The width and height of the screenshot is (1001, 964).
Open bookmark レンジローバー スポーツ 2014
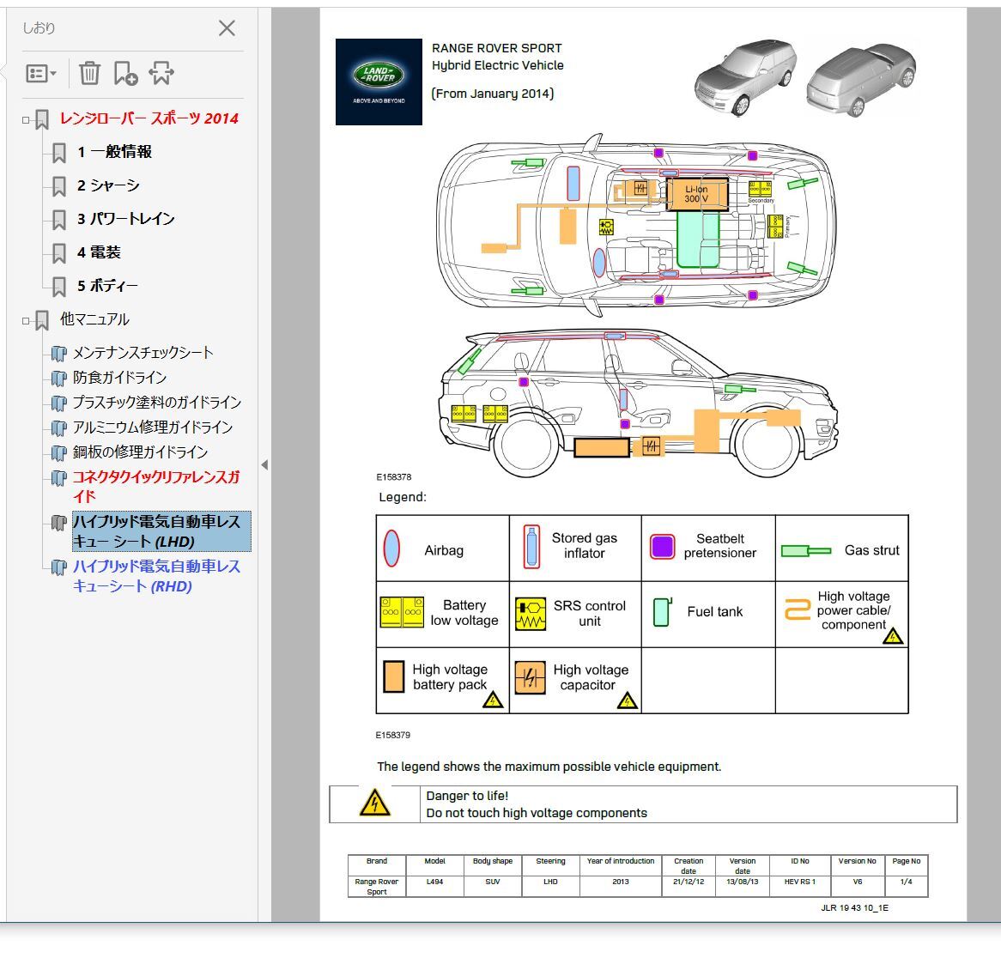coord(149,118)
